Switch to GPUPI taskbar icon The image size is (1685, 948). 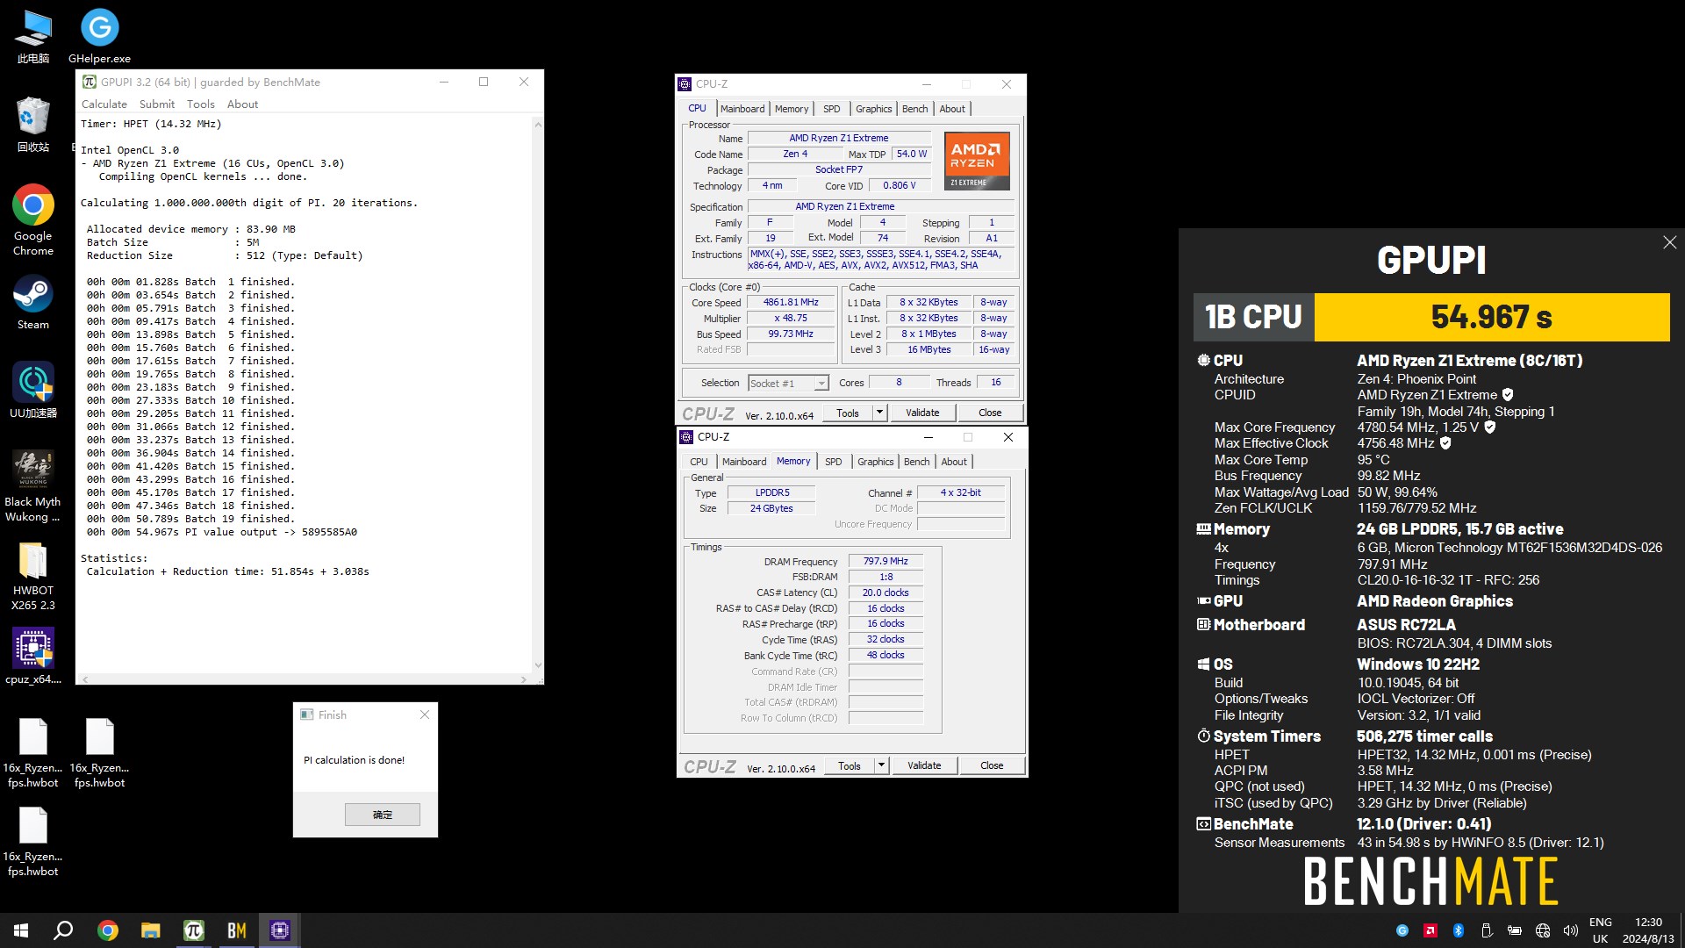[193, 930]
